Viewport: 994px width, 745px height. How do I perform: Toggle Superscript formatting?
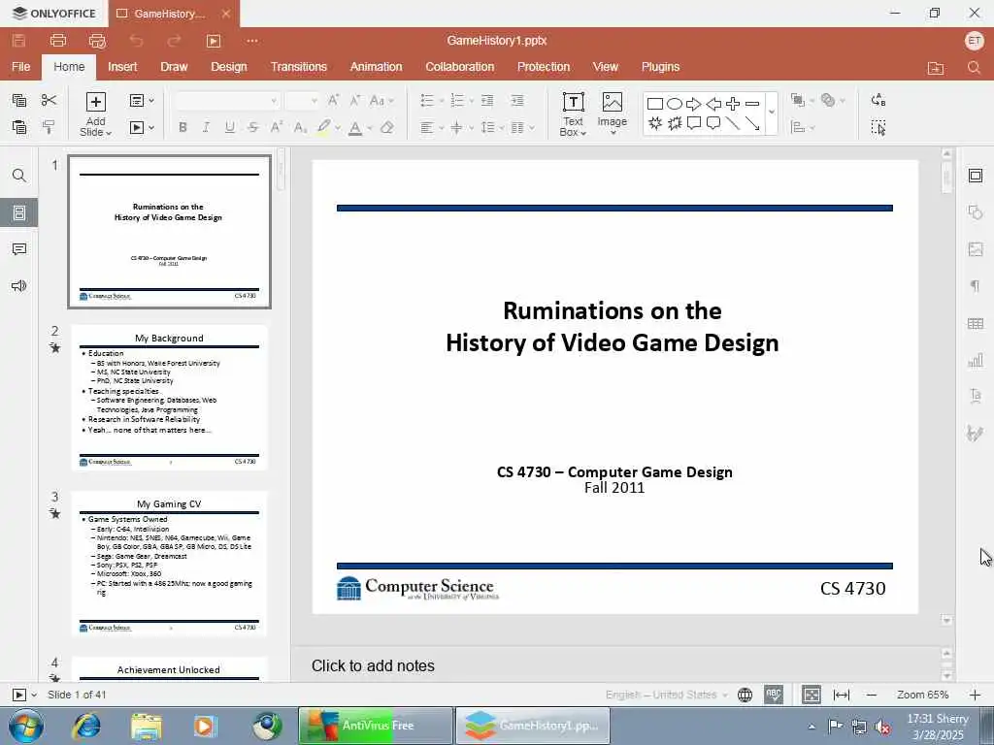277,127
